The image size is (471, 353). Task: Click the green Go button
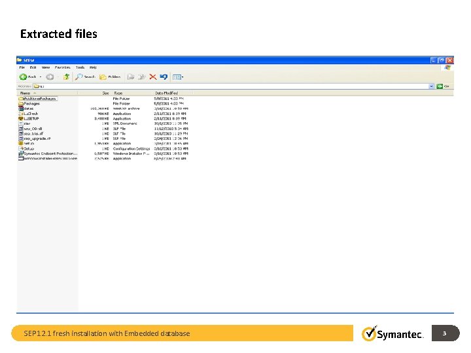click(x=443, y=86)
